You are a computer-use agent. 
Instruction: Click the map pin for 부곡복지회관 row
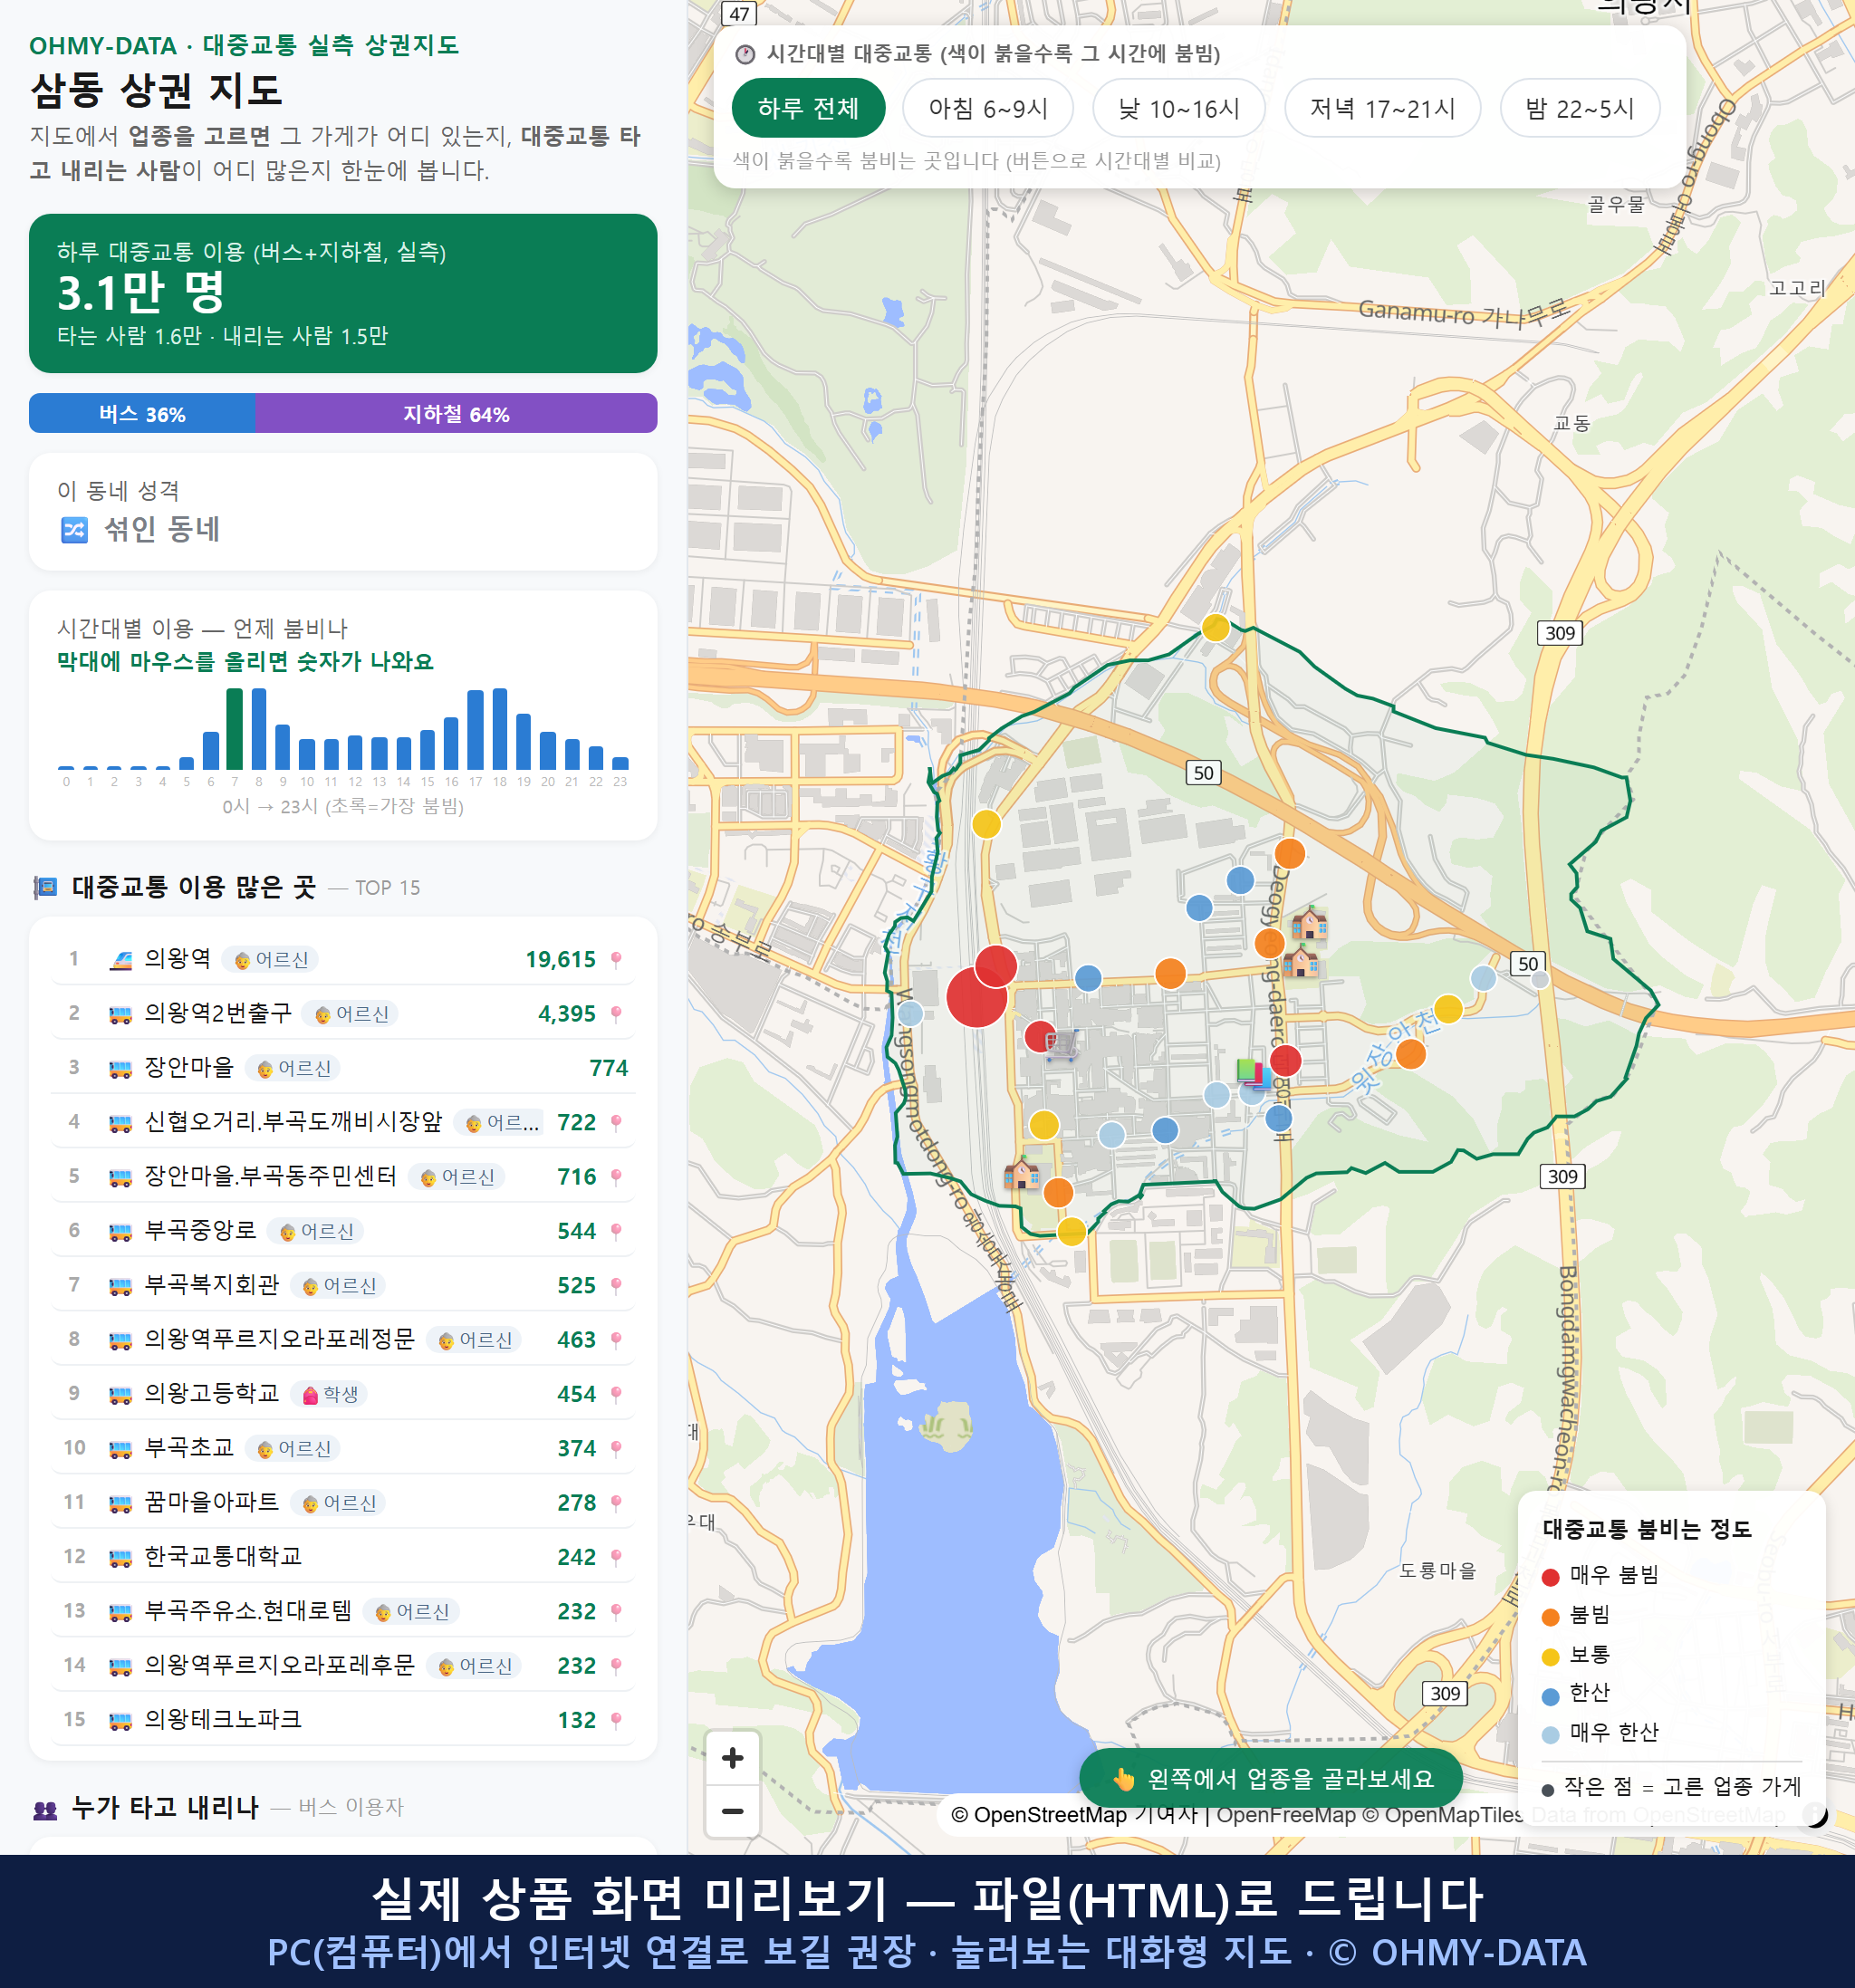coord(616,1286)
